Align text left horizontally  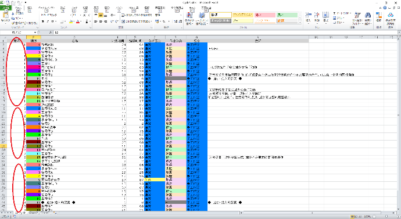(x=96, y=21)
